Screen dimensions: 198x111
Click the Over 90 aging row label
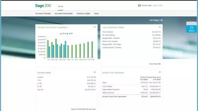click(x=40, y=90)
